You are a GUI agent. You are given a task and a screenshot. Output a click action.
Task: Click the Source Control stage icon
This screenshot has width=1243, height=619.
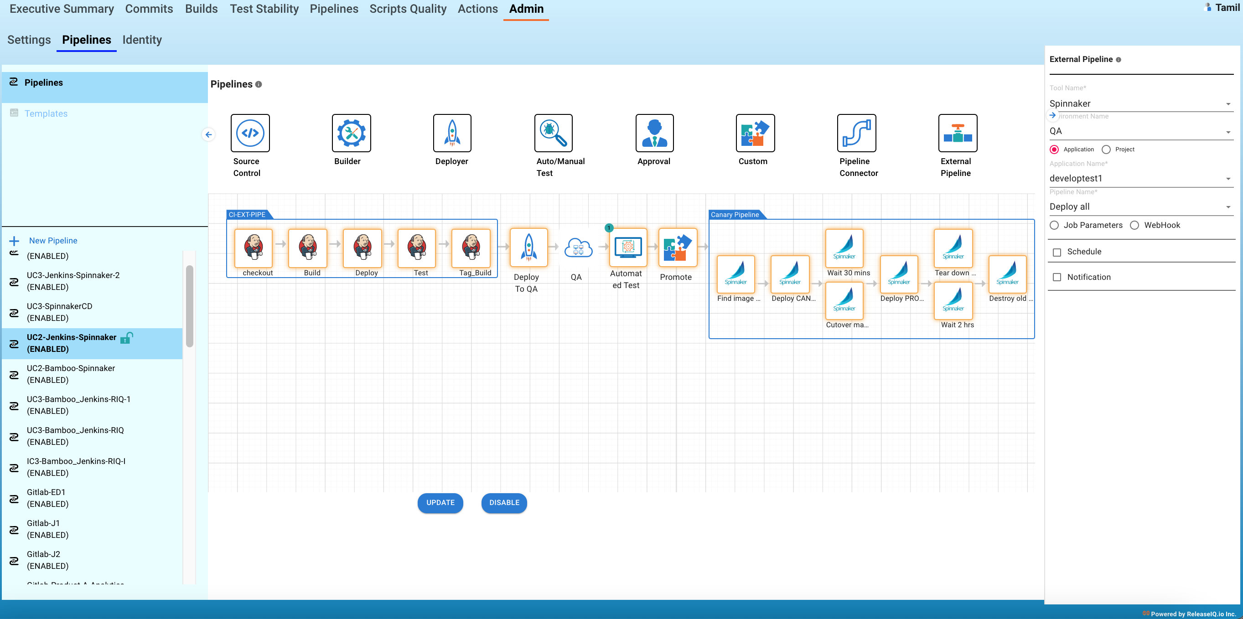[x=250, y=133]
